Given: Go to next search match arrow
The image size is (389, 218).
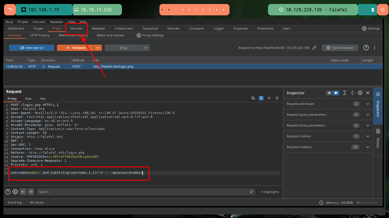Looking at the screenshot, I should point(31,192).
